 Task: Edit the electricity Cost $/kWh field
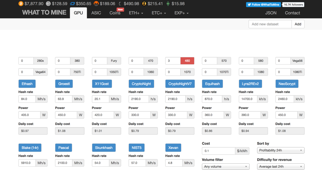(219, 151)
